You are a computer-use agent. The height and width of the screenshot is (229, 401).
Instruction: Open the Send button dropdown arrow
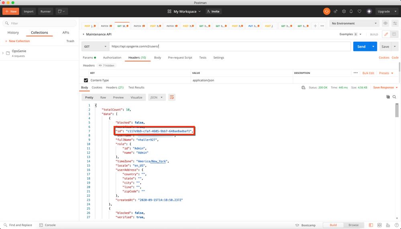(x=373, y=47)
